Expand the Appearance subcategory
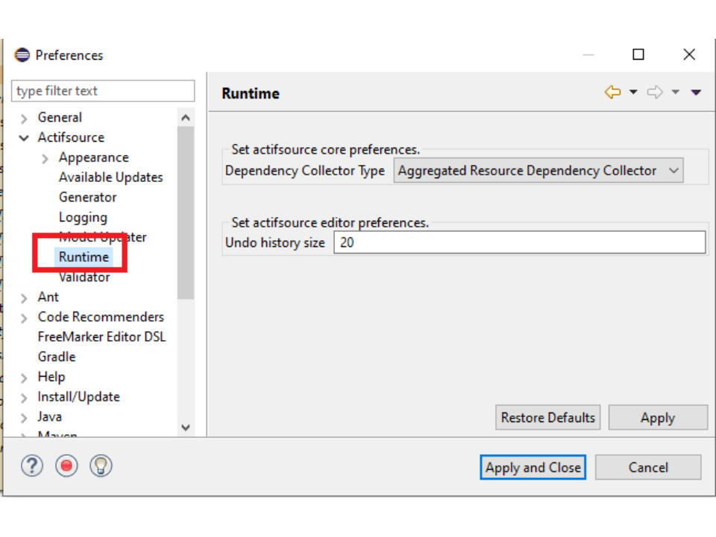This screenshot has width=716, height=537. pyautogui.click(x=45, y=158)
